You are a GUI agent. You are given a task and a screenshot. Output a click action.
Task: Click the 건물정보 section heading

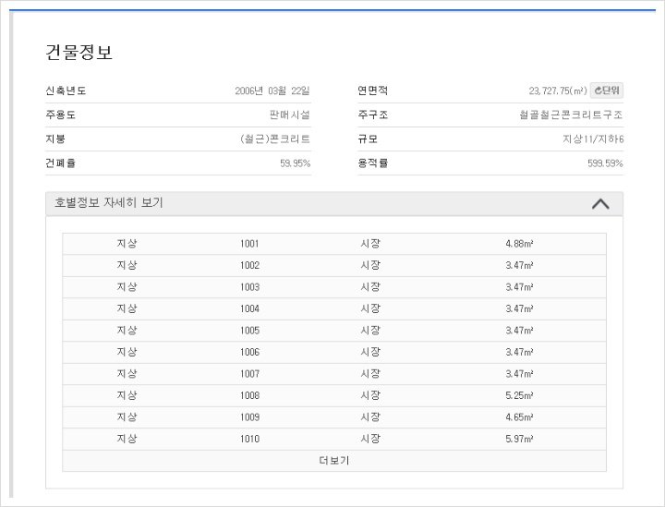pyautogui.click(x=79, y=52)
